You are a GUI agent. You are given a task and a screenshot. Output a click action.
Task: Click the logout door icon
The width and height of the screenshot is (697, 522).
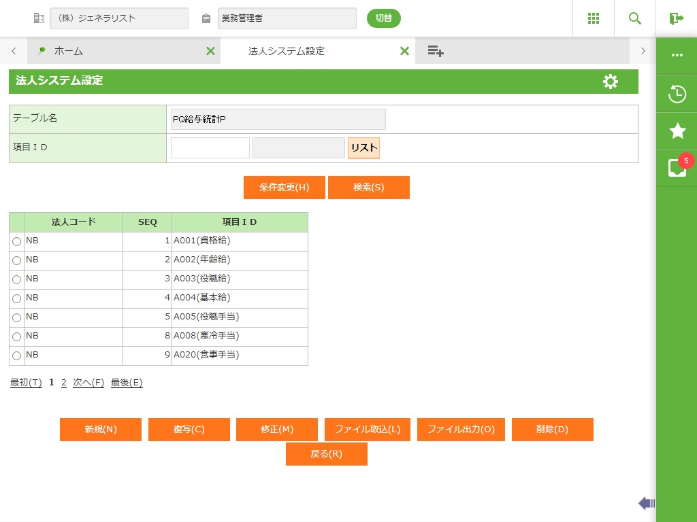coord(676,18)
